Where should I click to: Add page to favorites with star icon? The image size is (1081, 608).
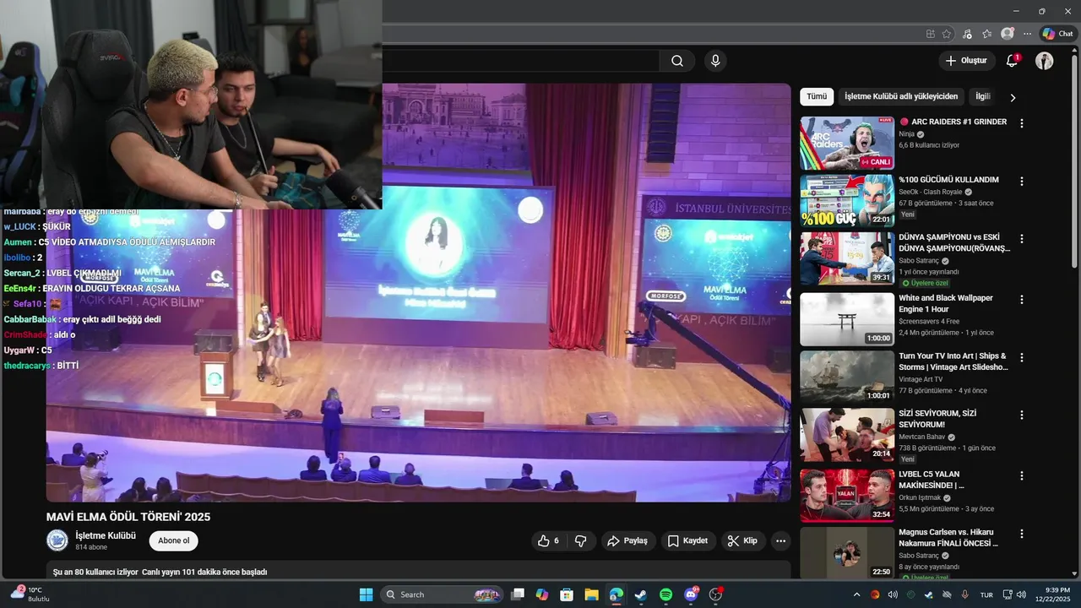[947, 34]
